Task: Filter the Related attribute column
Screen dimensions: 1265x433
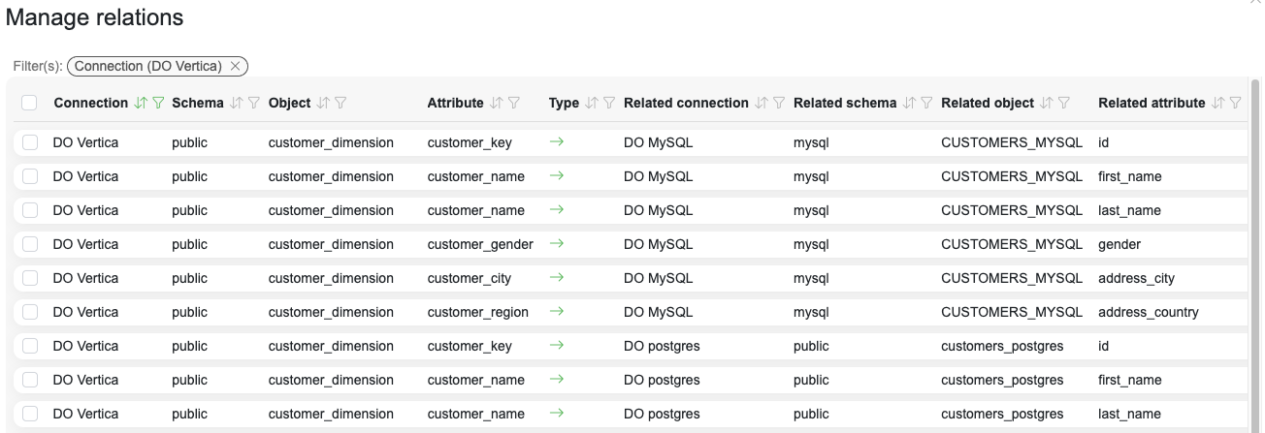Action: [x=1235, y=103]
